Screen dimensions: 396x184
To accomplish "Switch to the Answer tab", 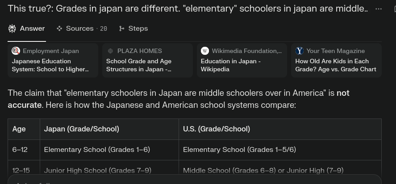I will pos(26,29).
